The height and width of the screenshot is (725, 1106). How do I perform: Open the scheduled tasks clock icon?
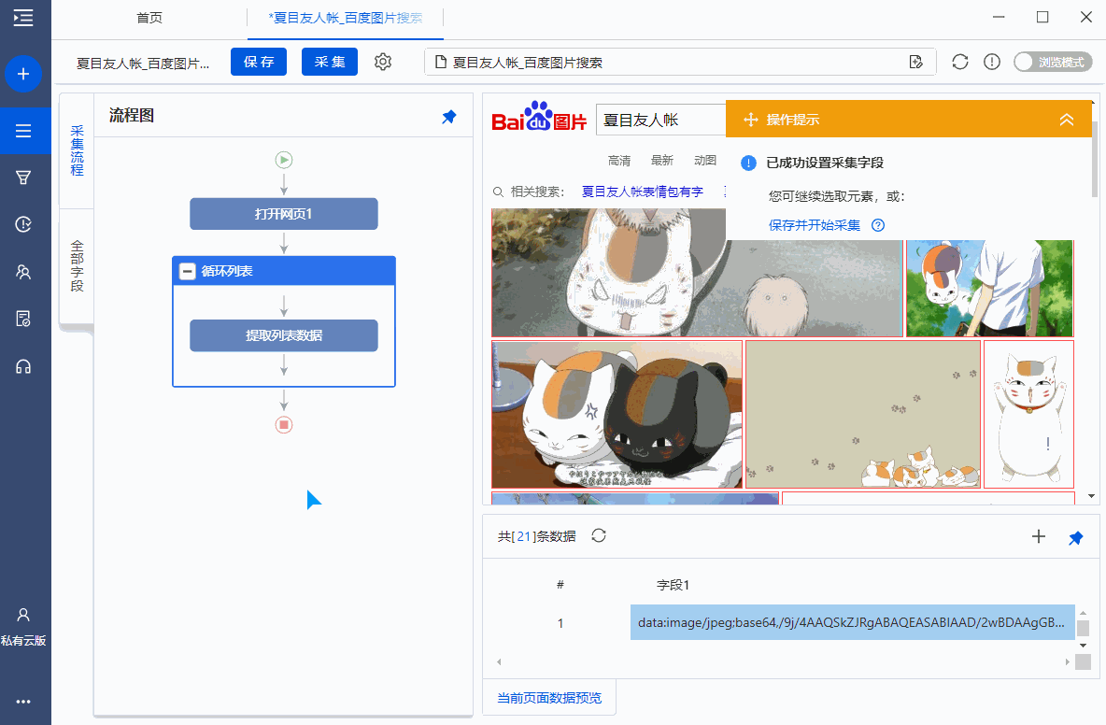point(23,224)
